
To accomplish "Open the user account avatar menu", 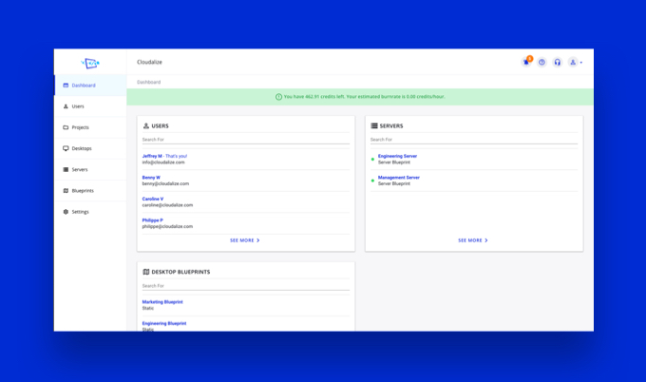I will point(573,62).
